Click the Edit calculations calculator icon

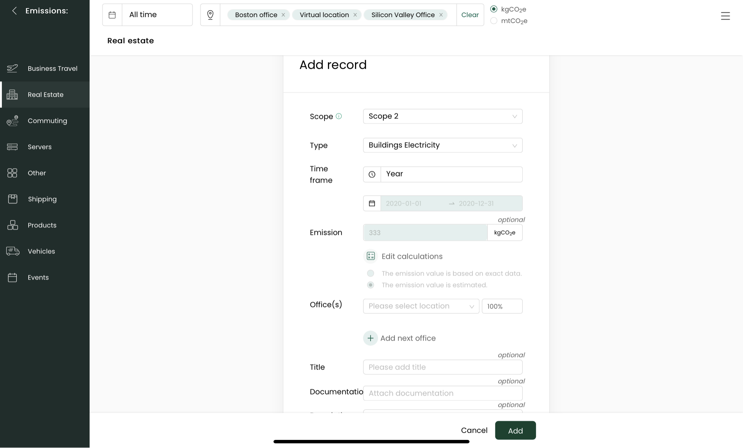point(371,256)
